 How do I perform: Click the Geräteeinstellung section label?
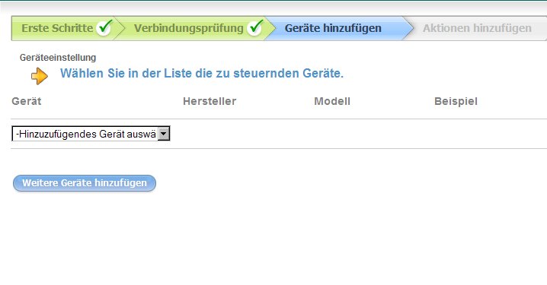coord(58,58)
